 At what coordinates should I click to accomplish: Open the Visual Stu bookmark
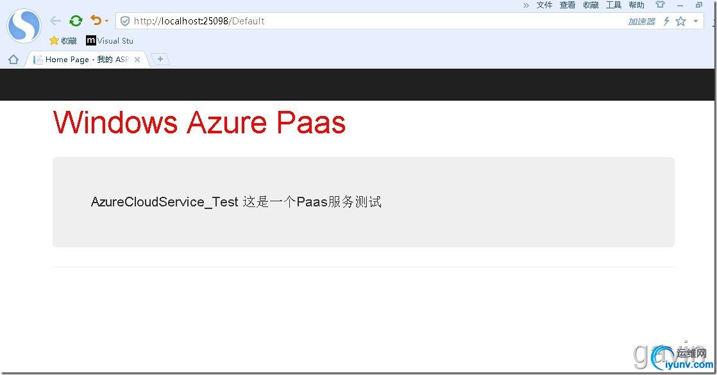tap(110, 40)
